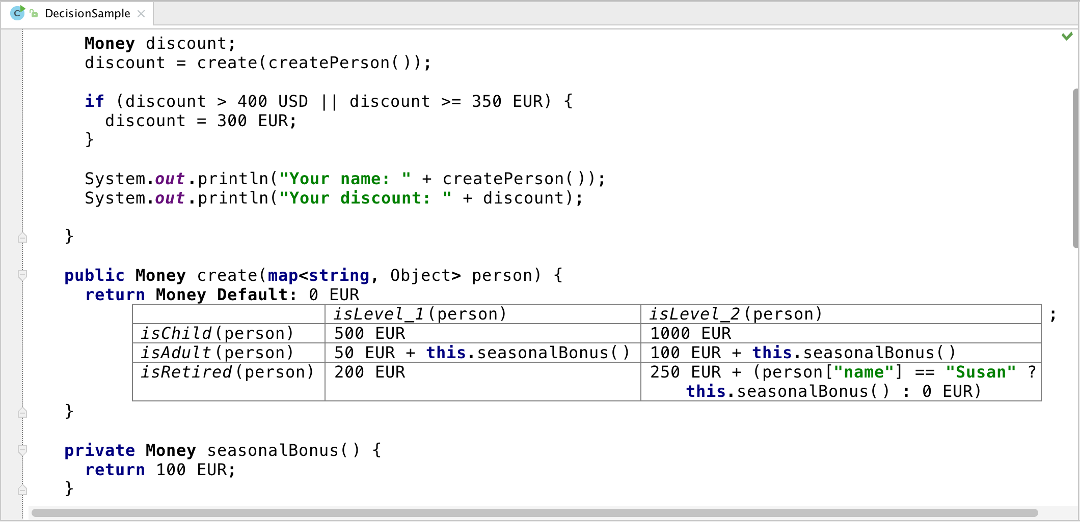1080x522 pixels.
Task: Collapse the create method via its gutter fold marker
Action: [22, 275]
